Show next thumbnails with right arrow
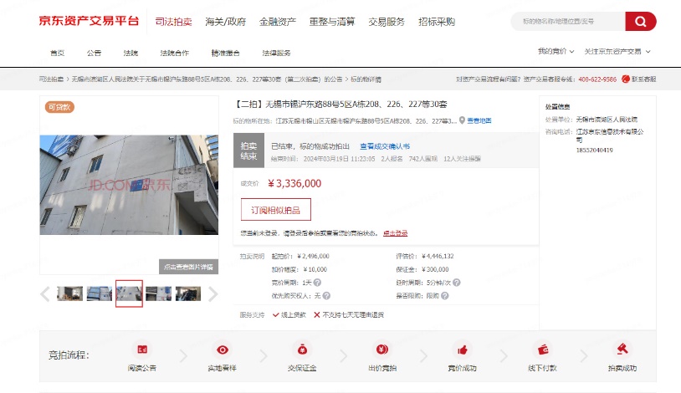The width and height of the screenshot is (681, 393). coord(212,294)
